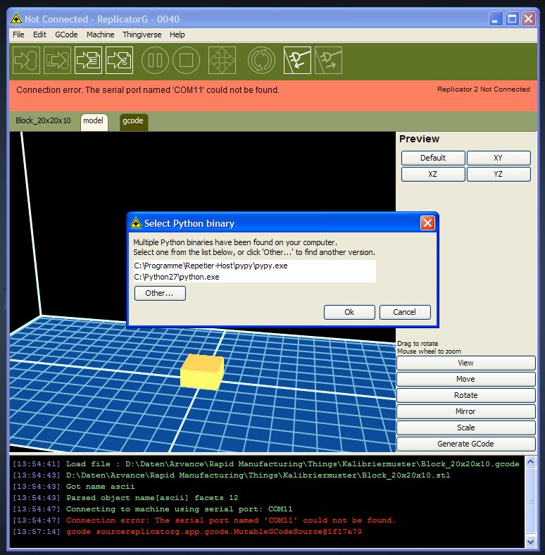545x555 pixels.
Task: Click the 'Got name ascii' log line
Action: click(x=74, y=487)
